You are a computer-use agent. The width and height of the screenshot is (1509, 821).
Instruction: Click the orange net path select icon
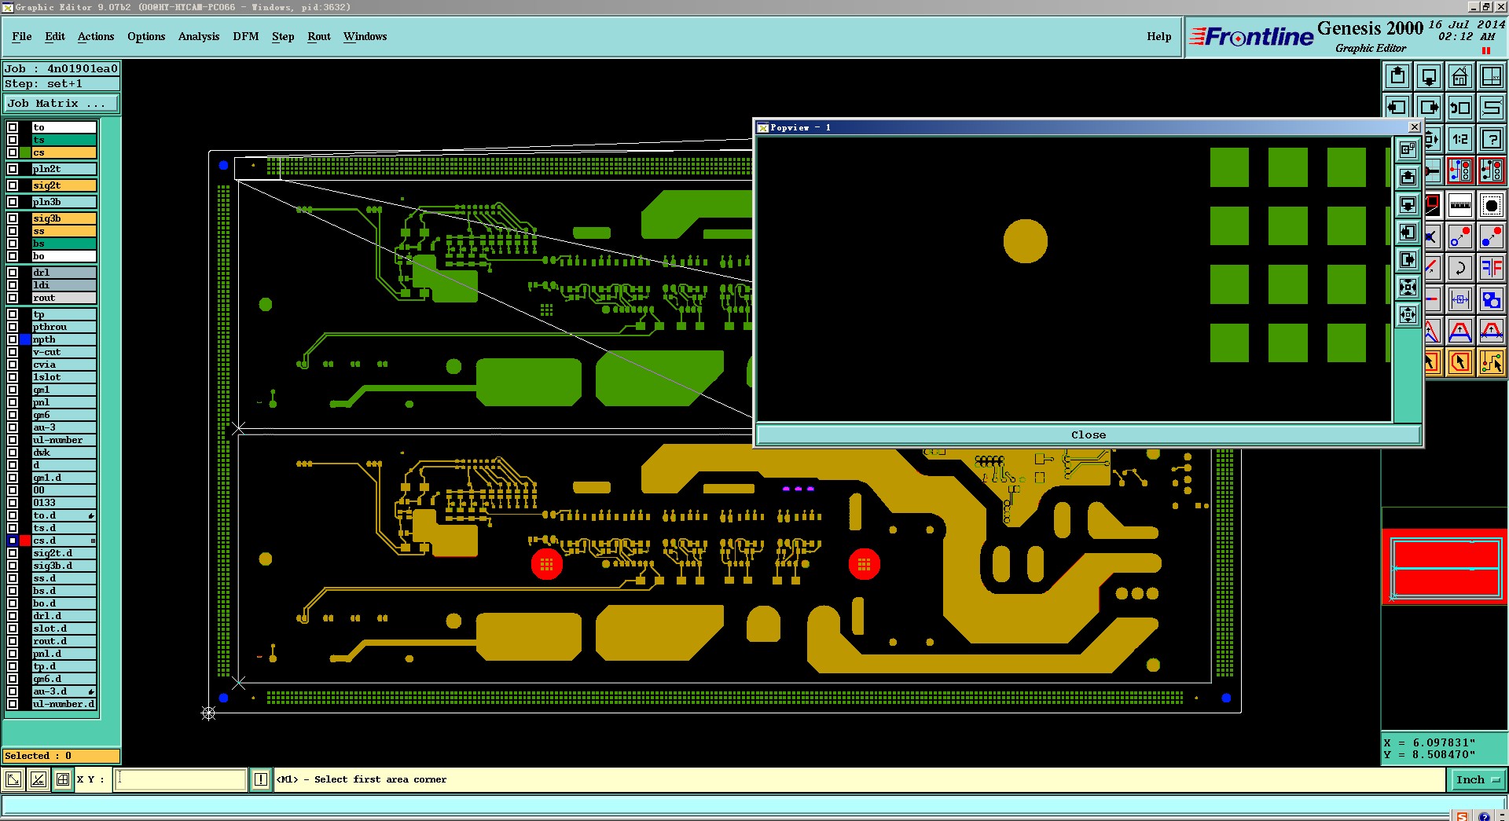click(1492, 362)
